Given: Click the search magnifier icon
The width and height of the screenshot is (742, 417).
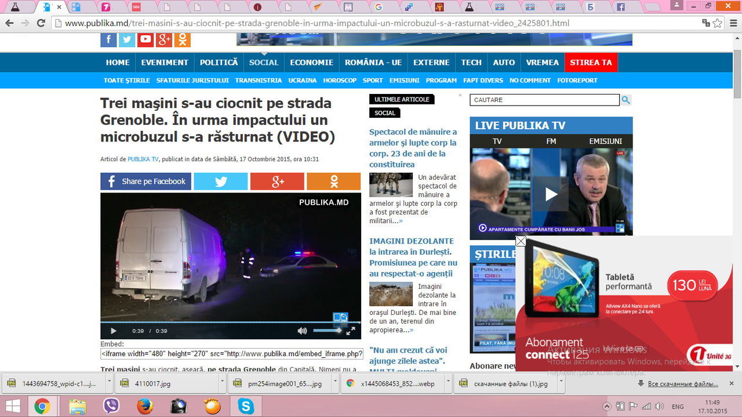Looking at the screenshot, I should (x=626, y=100).
